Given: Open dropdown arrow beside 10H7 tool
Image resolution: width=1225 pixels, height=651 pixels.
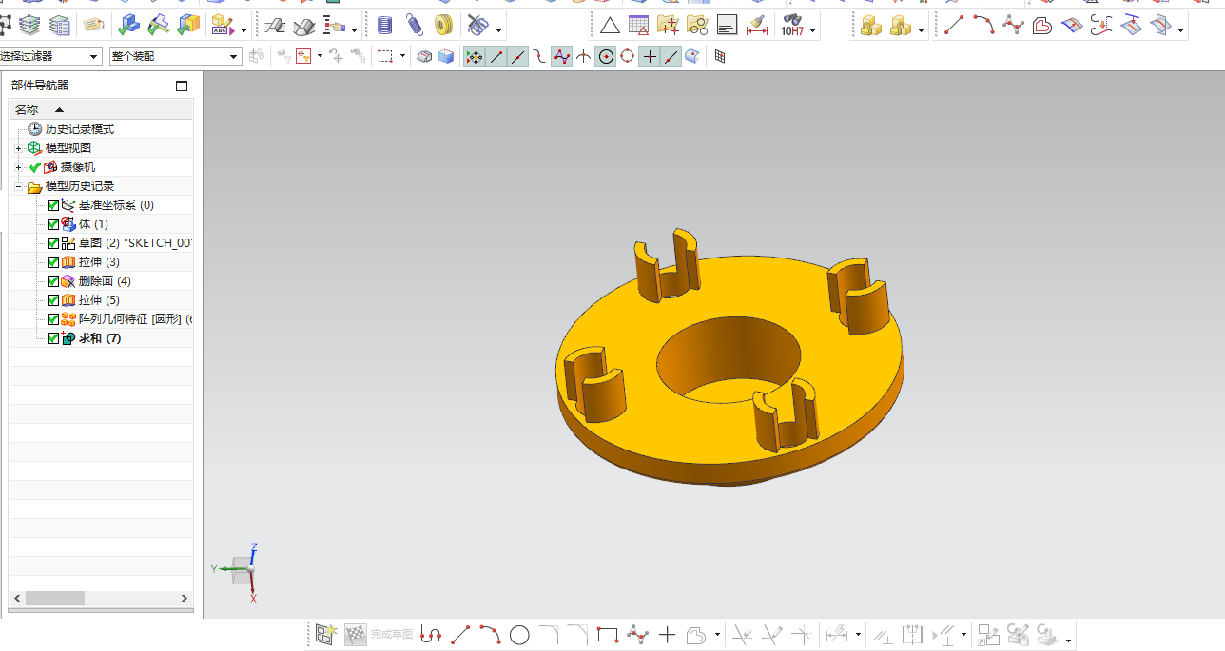Looking at the screenshot, I should 814,30.
